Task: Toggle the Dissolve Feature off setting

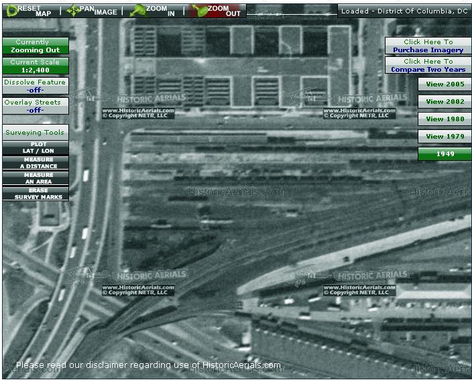Action: 35,86
